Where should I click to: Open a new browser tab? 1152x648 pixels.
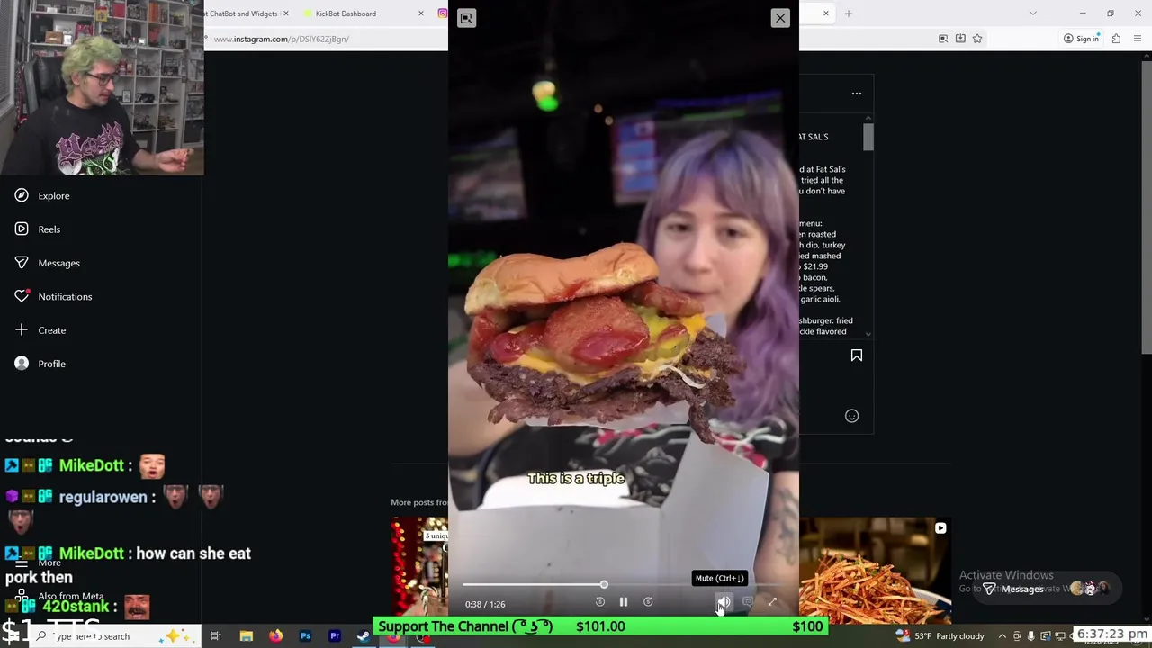(x=849, y=13)
